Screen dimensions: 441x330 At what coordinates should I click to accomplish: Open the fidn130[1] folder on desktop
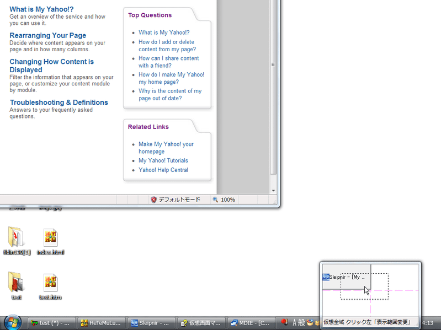(x=17, y=241)
